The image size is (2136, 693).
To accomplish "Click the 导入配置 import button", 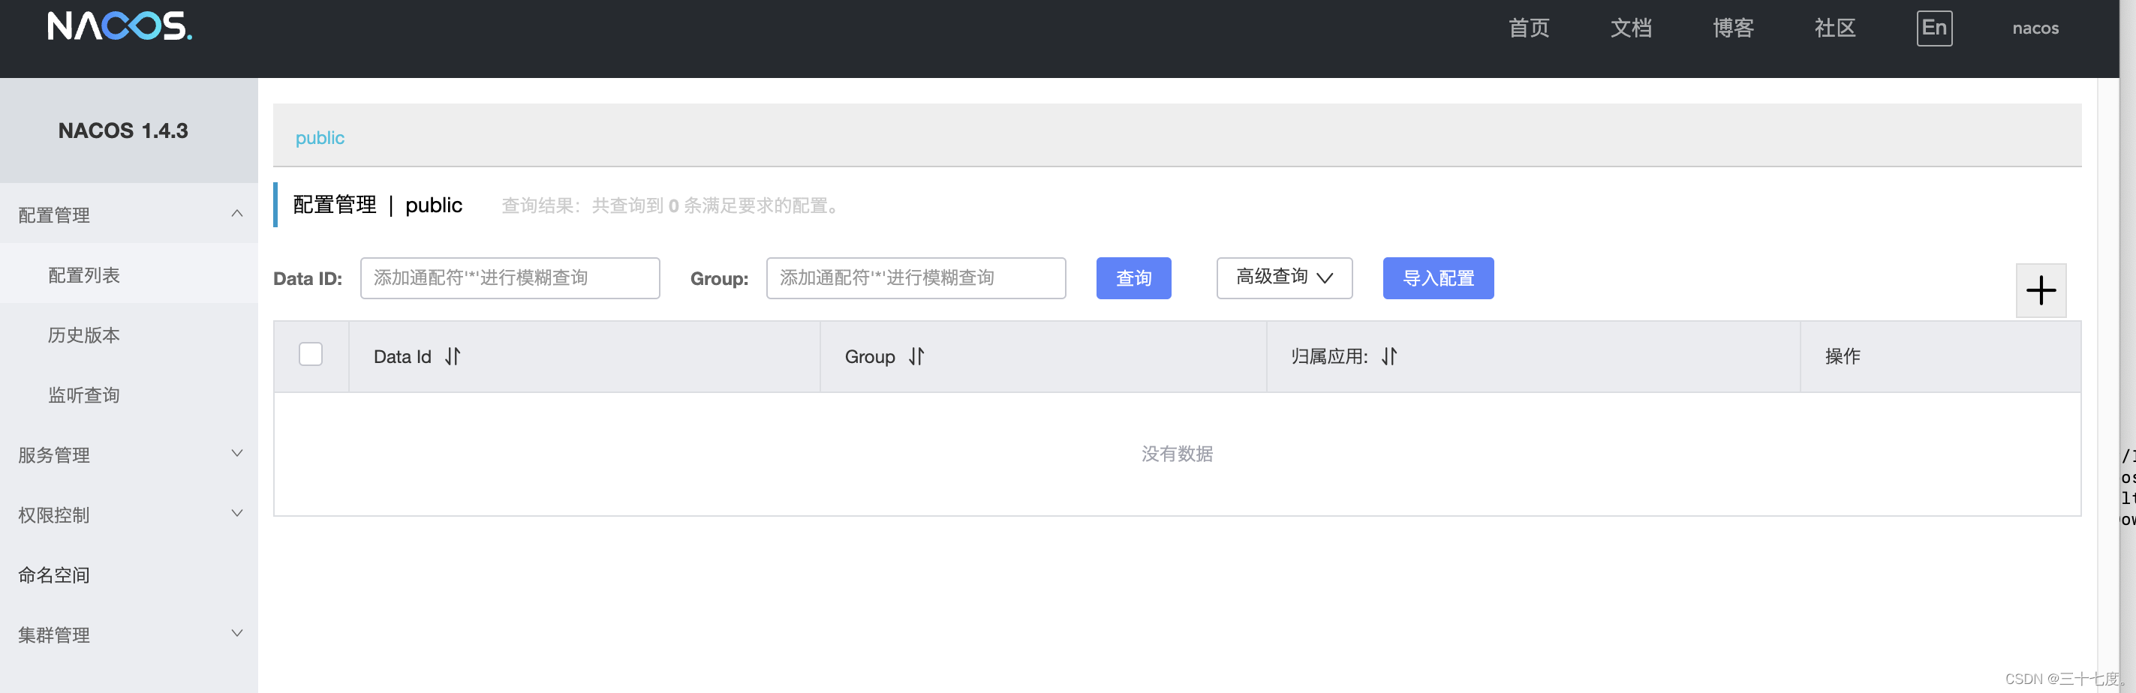I will point(1438,277).
